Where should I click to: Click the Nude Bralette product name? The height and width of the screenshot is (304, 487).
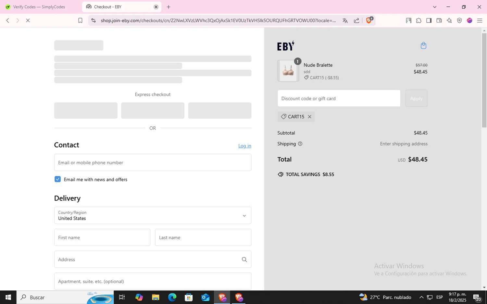click(318, 65)
